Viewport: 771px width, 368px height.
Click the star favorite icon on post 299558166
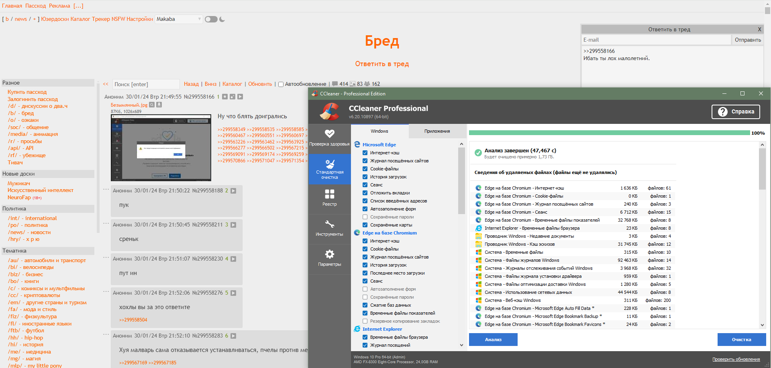coord(225,97)
